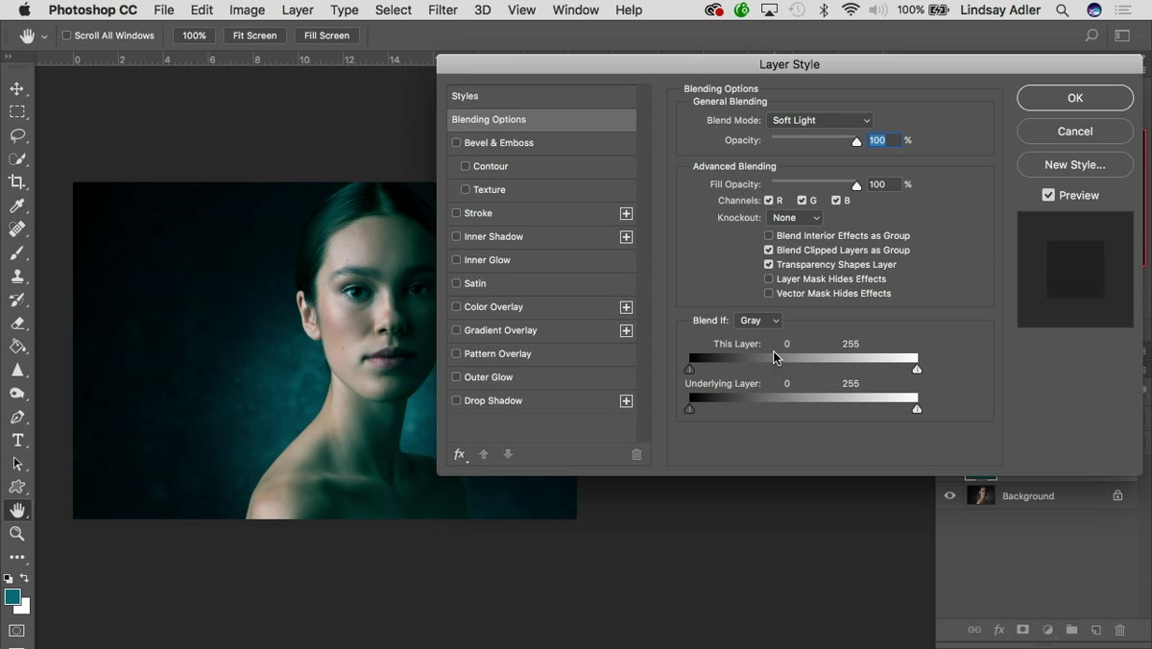
Task: Select the Crop tool
Action: (17, 182)
